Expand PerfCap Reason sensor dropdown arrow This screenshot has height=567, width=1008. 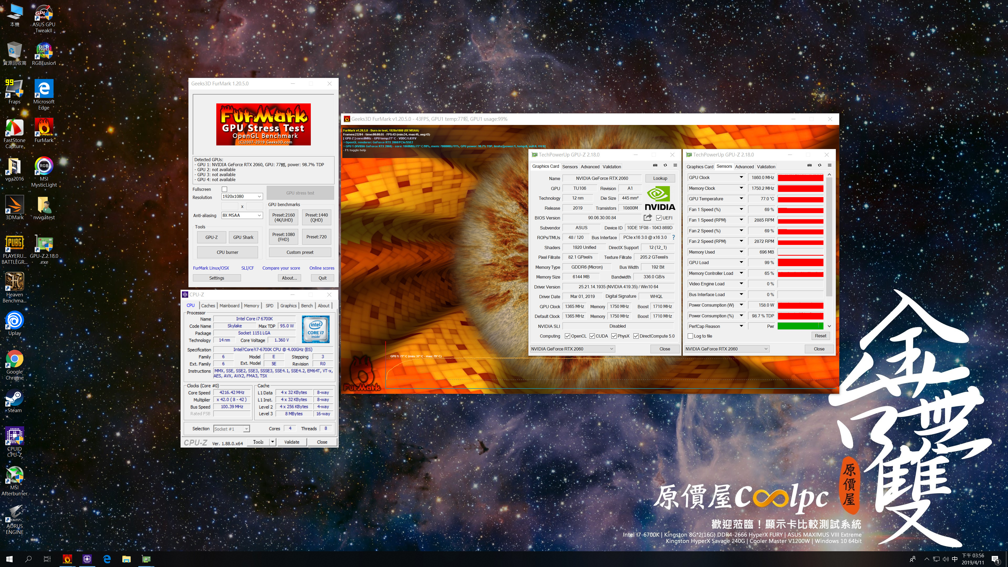(x=741, y=326)
